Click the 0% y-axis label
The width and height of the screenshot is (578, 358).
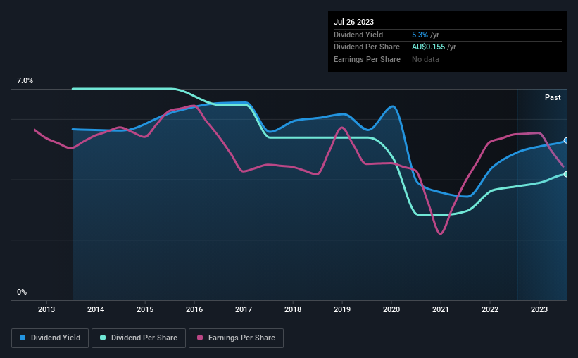[22, 292]
